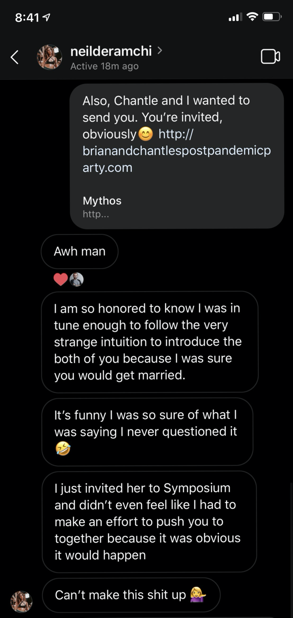Select the "Awh man" message bubble

pyautogui.click(x=80, y=252)
